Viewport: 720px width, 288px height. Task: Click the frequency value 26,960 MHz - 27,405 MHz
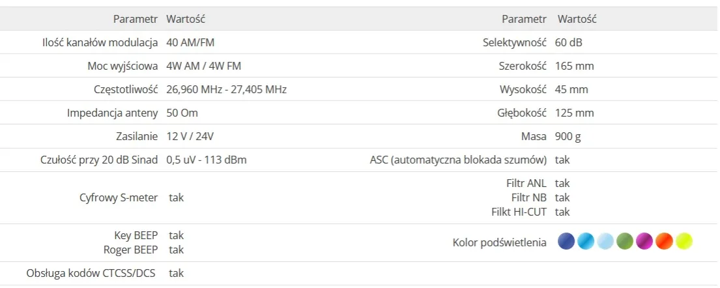[226, 89]
